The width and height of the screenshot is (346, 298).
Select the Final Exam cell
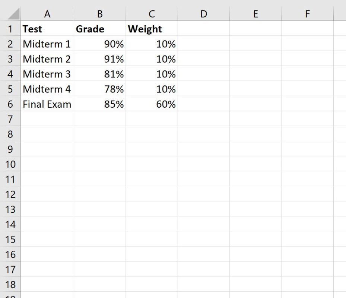[47, 104]
